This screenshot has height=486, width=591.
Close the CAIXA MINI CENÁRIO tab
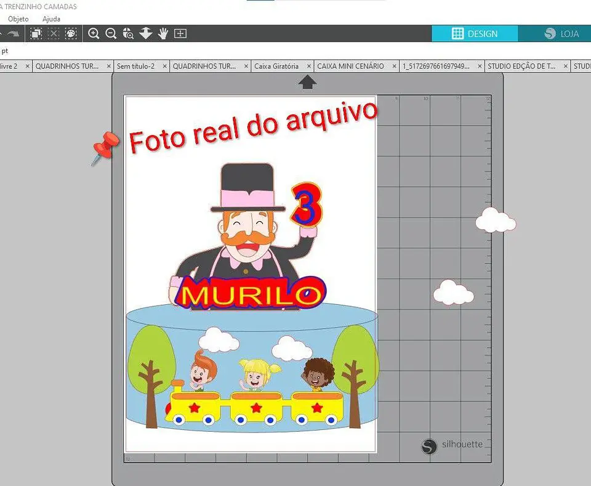point(394,66)
